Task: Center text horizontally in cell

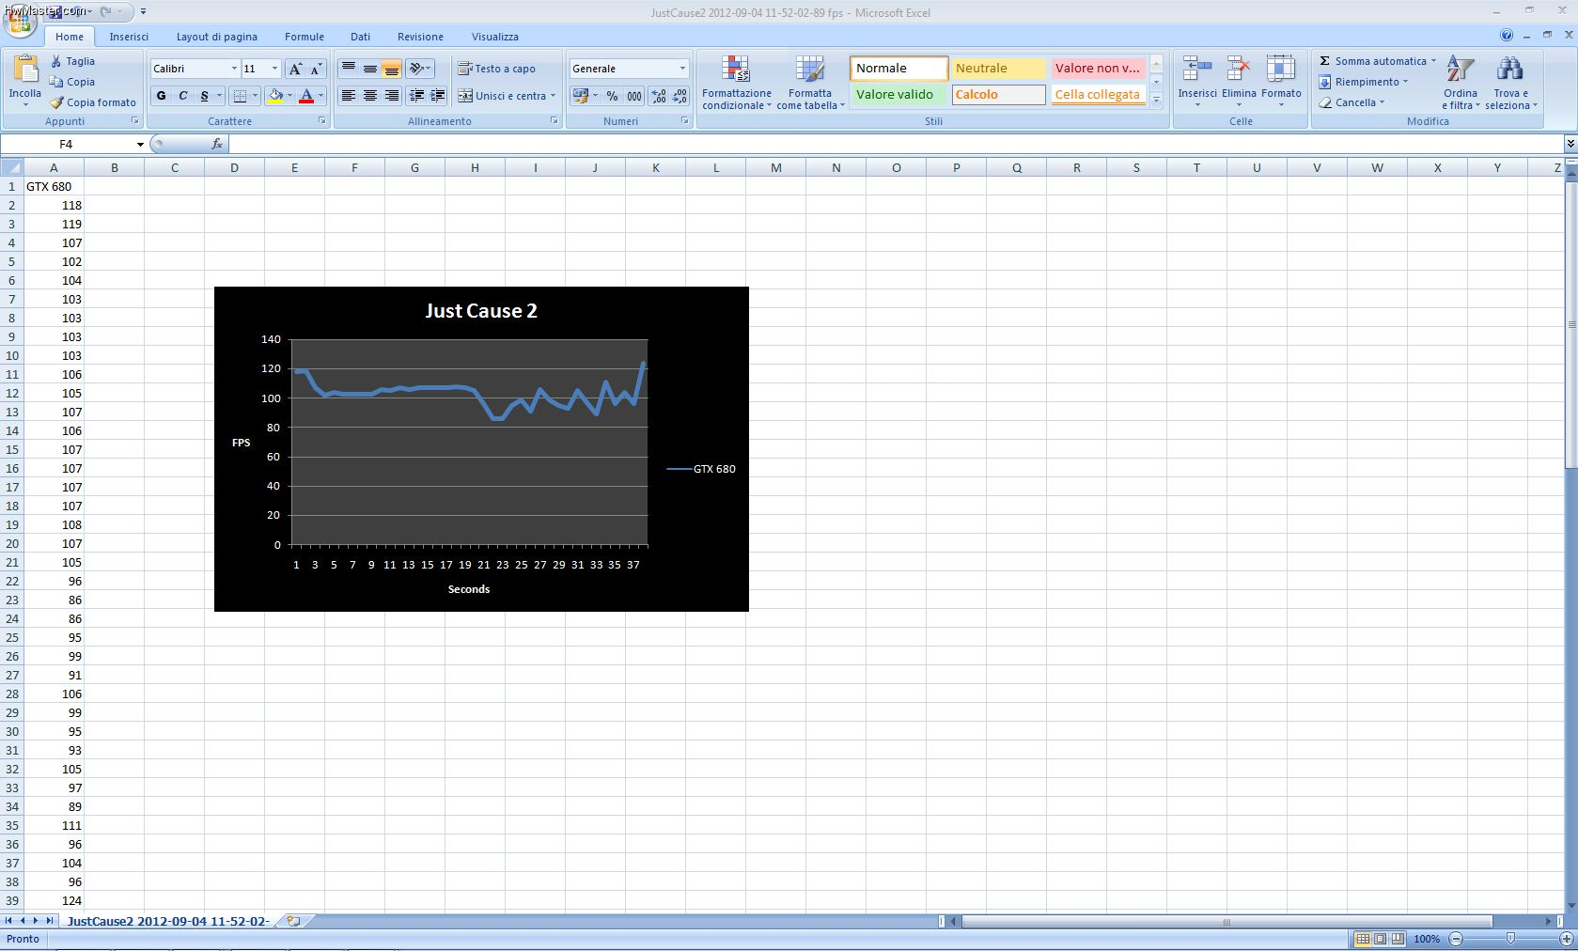Action: 369,96
